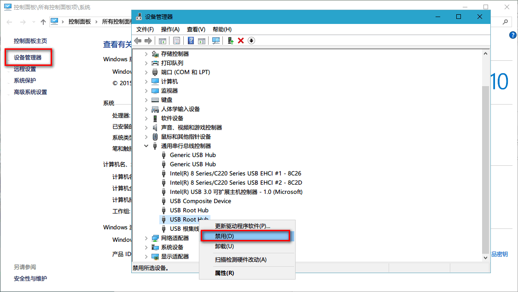Choose 属性(R) in the context menu

[x=247, y=273]
